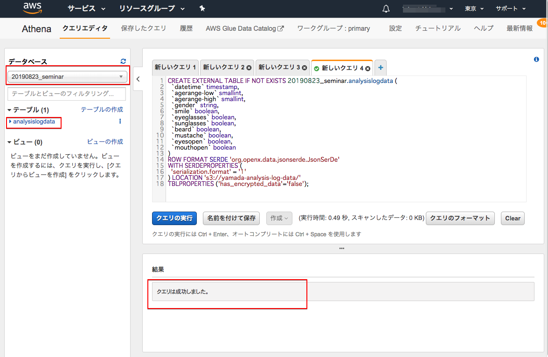This screenshot has width=548, height=357.
Task: Open the 履歴 tab
Action: (186, 28)
